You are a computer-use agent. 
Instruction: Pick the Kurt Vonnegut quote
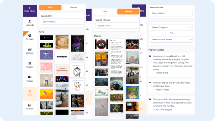171,104
